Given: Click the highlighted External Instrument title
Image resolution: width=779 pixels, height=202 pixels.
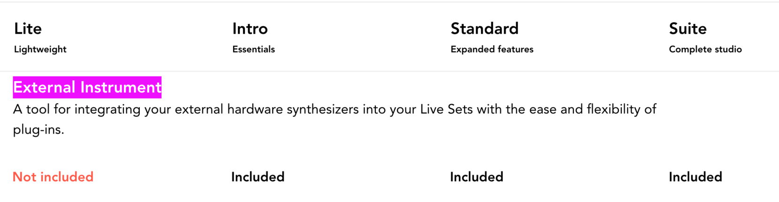Looking at the screenshot, I should 87,87.
